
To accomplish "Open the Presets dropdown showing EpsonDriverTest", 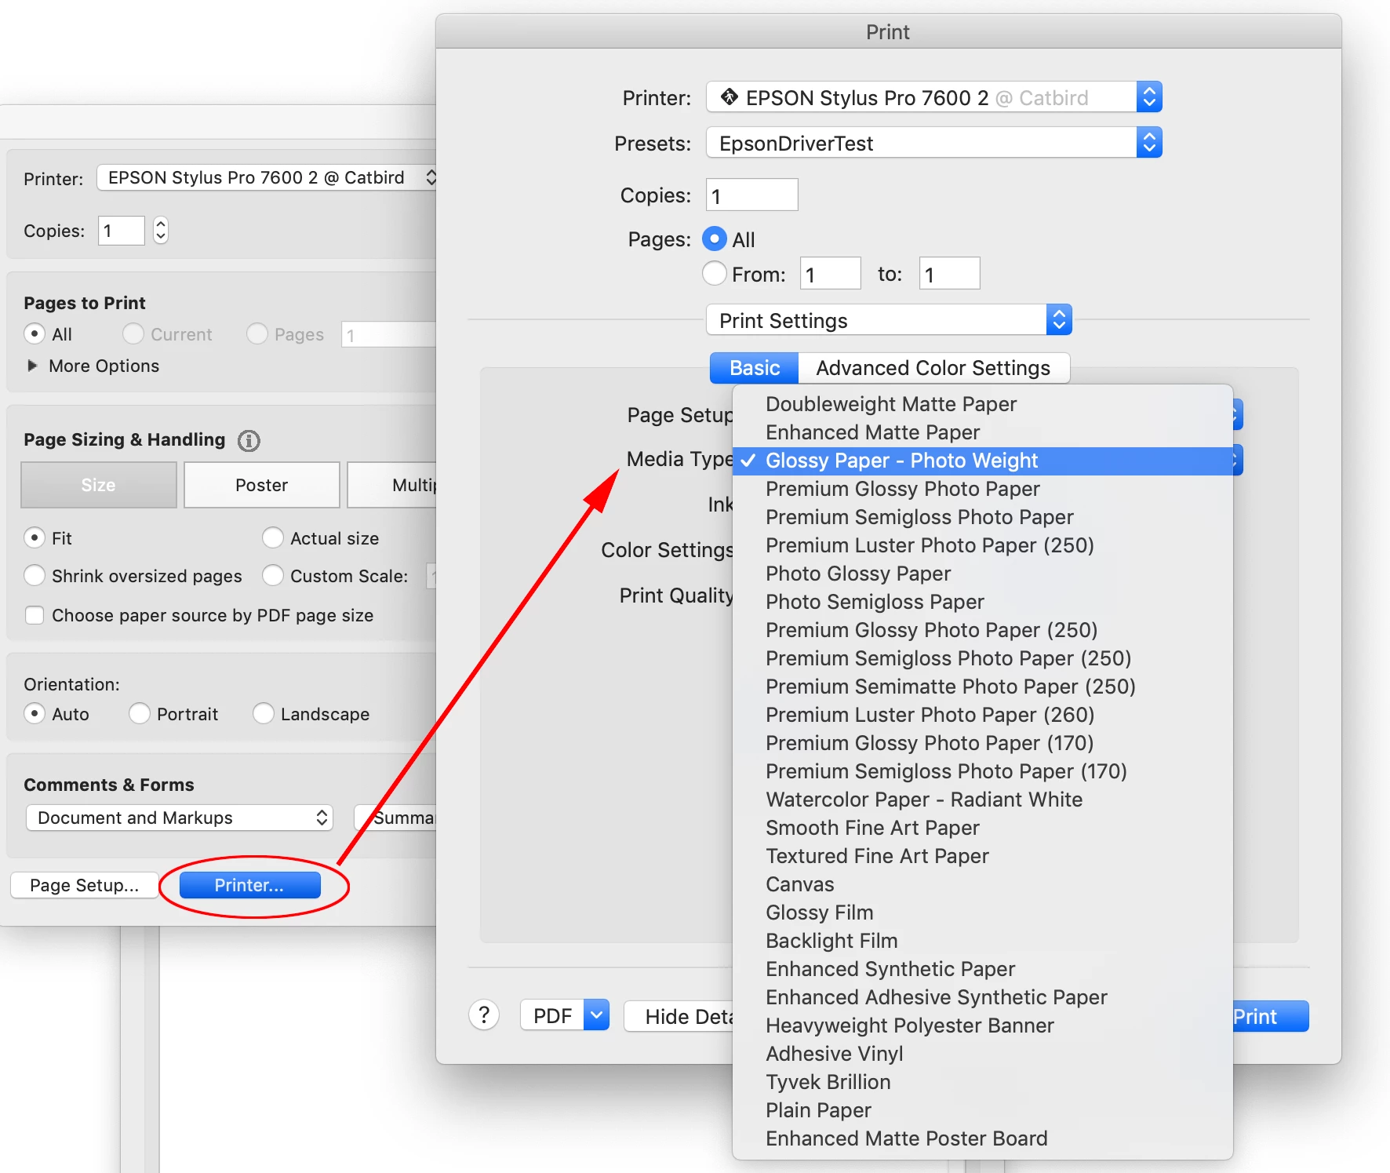I will [933, 143].
